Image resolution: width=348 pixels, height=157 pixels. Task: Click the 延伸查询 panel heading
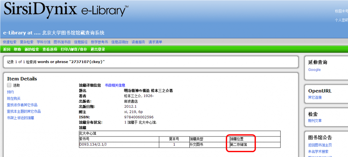point(318,62)
